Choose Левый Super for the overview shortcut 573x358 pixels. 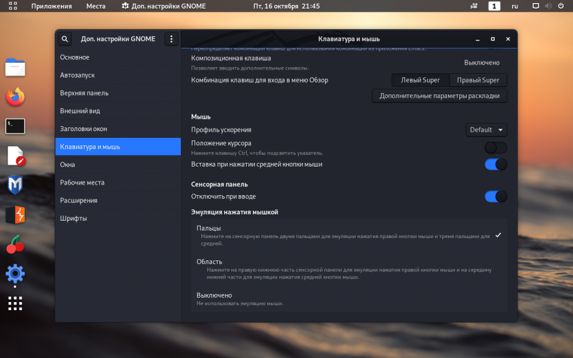pos(420,80)
